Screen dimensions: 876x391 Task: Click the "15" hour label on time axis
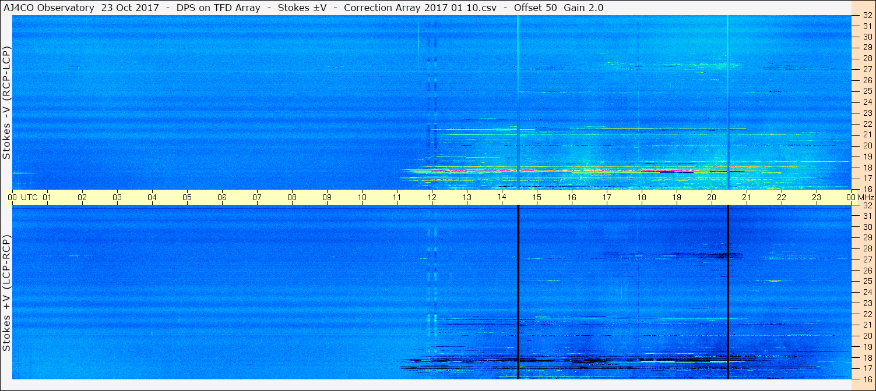[537, 197]
